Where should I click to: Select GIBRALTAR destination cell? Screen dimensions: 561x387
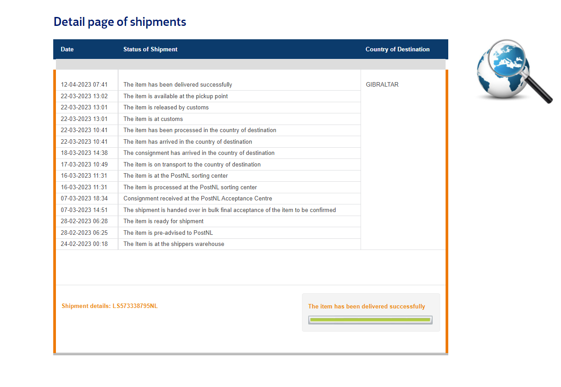pyautogui.click(x=382, y=85)
